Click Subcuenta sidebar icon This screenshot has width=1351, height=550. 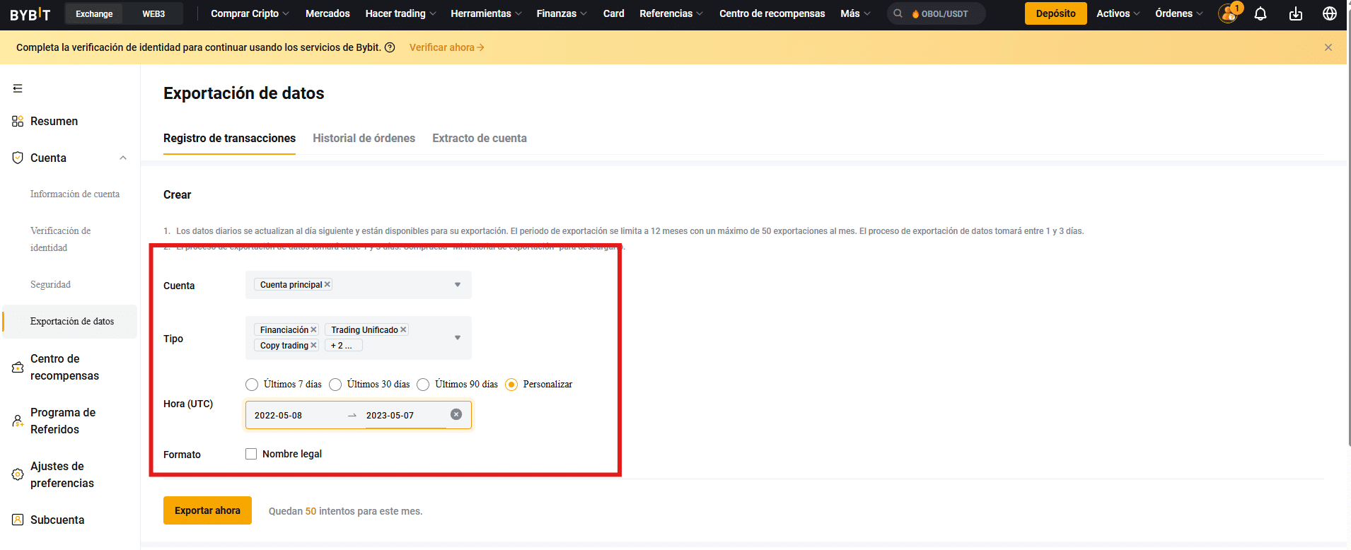click(x=18, y=520)
